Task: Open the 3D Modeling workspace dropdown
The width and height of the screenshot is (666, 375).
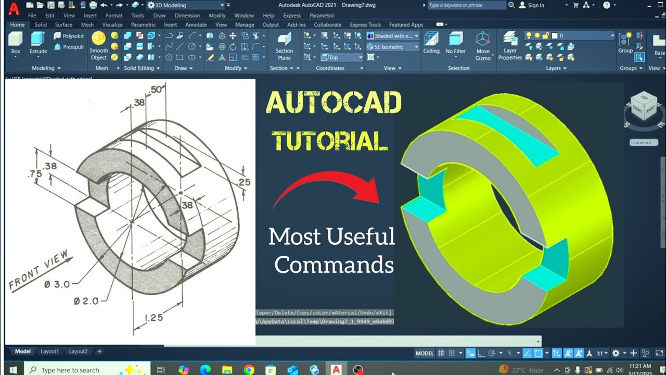Action: (x=186, y=5)
